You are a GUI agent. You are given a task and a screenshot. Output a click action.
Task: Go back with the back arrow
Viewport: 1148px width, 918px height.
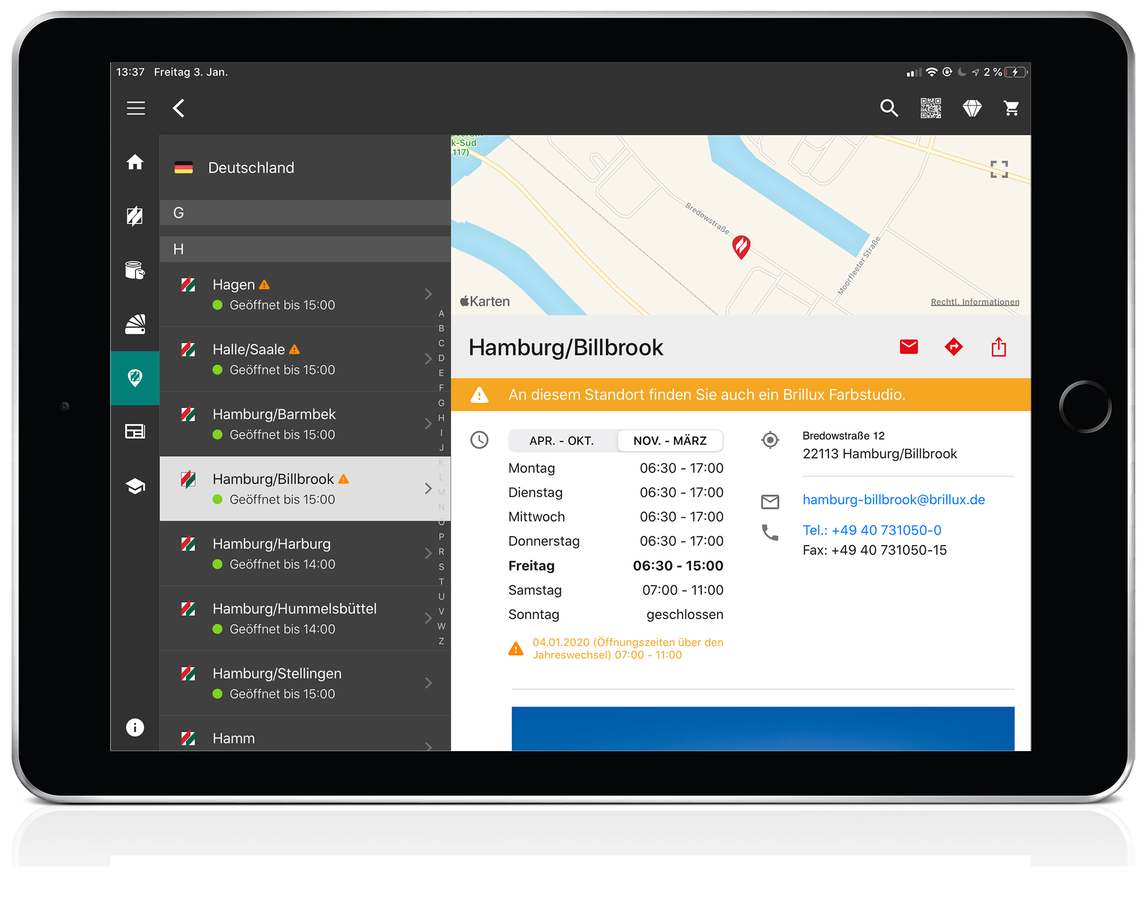179,108
